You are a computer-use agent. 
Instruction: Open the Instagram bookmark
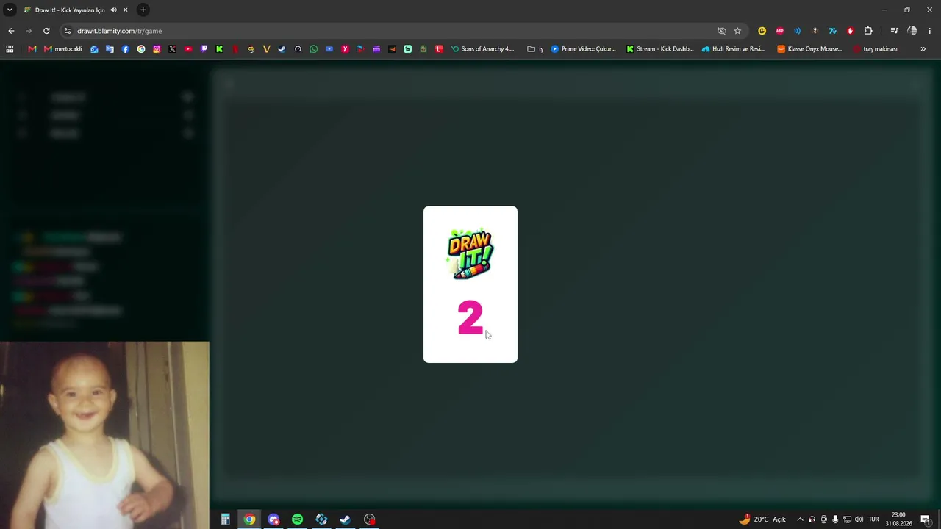click(157, 49)
